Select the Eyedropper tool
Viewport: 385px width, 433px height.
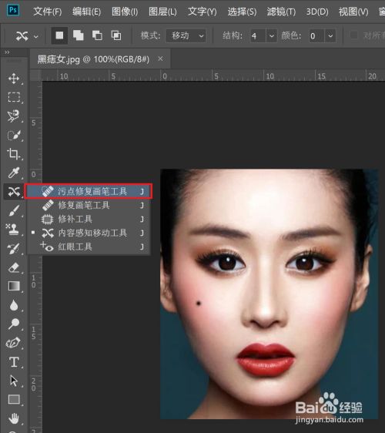14,173
